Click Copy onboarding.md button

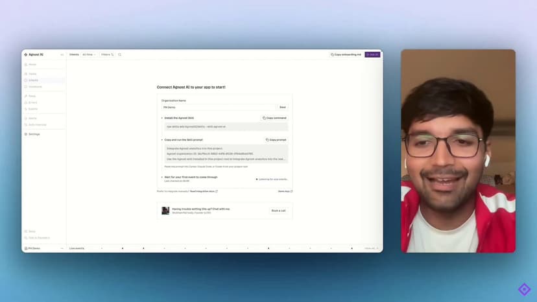pos(346,54)
